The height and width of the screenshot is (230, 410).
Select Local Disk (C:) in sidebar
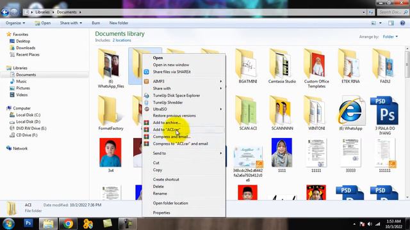[25, 115]
